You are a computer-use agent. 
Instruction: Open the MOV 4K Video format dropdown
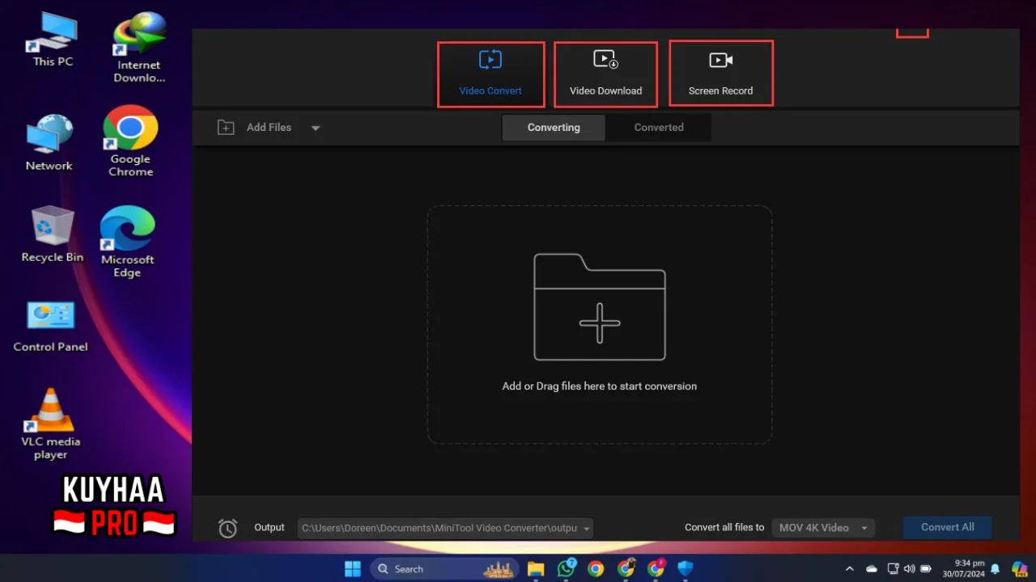pos(823,528)
